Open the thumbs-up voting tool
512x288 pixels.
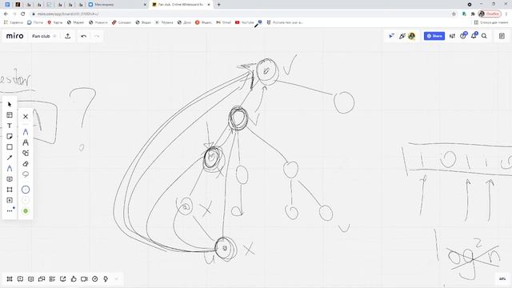coord(74,279)
